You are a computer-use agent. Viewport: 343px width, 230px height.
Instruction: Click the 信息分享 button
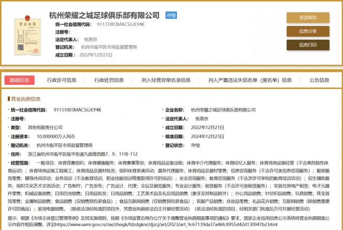(307, 31)
